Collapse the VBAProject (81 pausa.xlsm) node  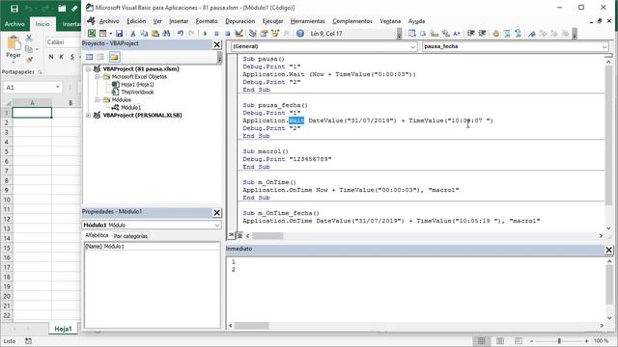(x=88, y=68)
